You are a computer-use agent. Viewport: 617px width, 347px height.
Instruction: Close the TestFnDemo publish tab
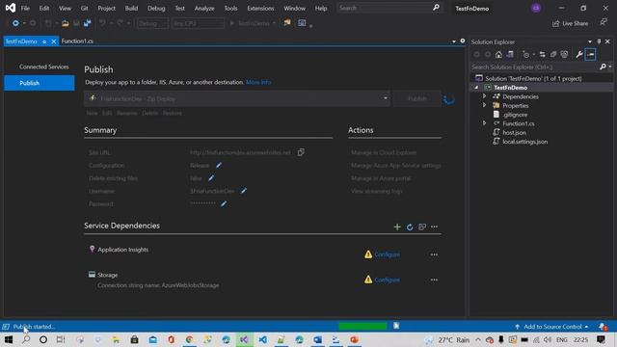click(54, 41)
